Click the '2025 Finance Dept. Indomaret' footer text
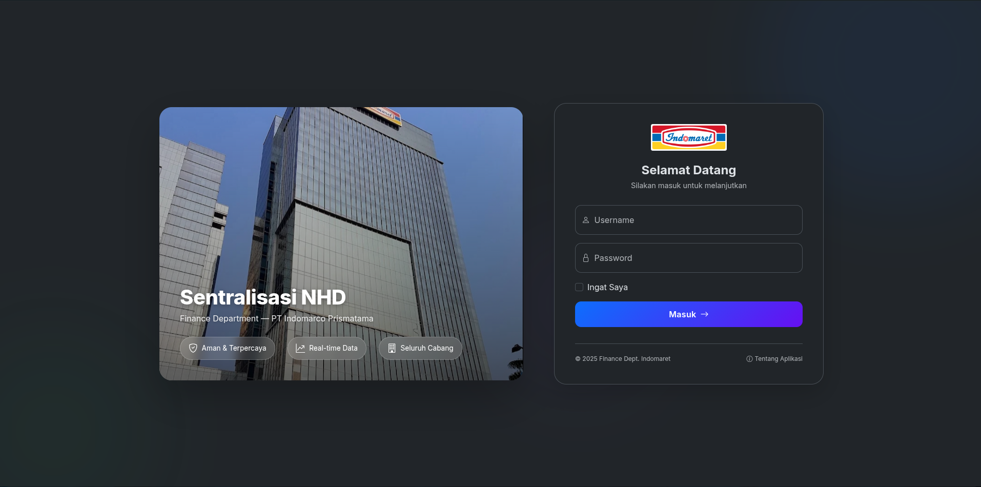The image size is (981, 487). pyautogui.click(x=623, y=359)
